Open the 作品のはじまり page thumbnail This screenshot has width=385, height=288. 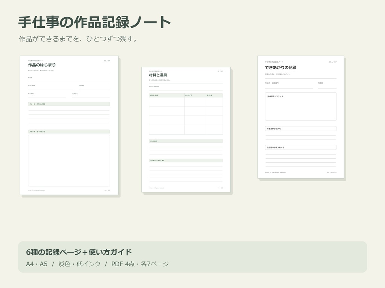[69, 125]
